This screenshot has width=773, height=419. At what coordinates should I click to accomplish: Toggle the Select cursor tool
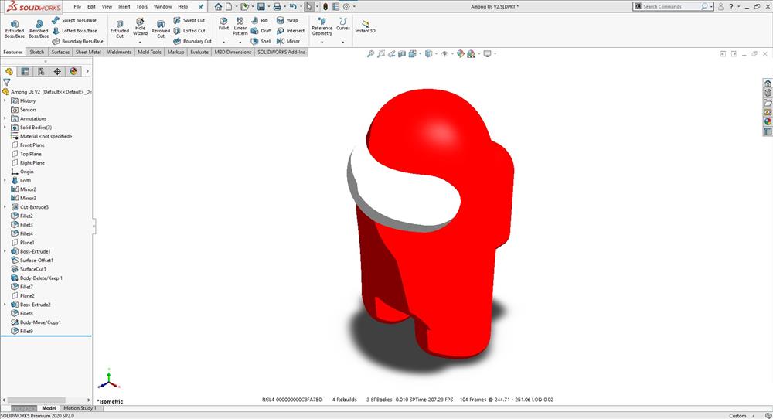[309, 6]
